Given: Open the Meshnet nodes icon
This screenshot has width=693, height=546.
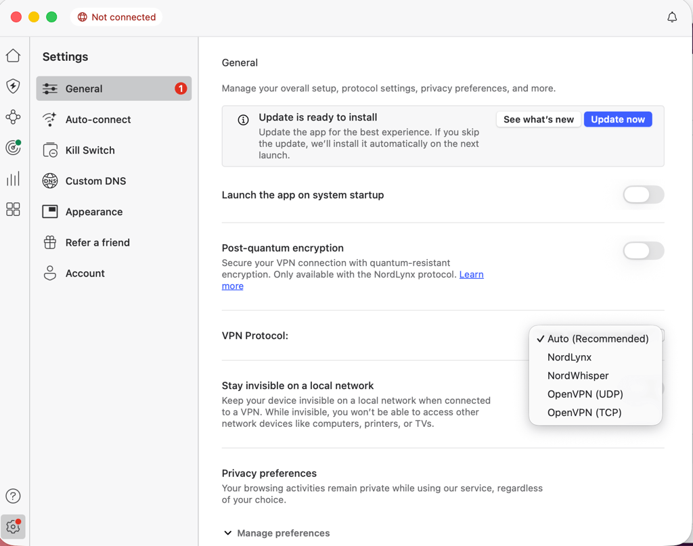Looking at the screenshot, I should 14,117.
